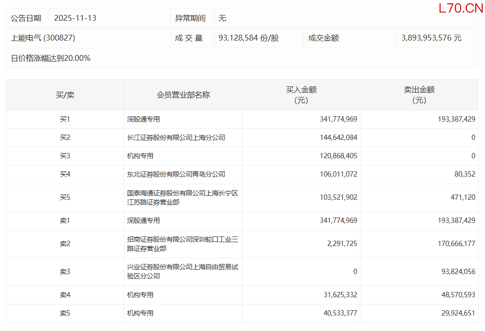Click the 成交金额 value 3,893,953,576 元
485x331 pixels.
431,38
